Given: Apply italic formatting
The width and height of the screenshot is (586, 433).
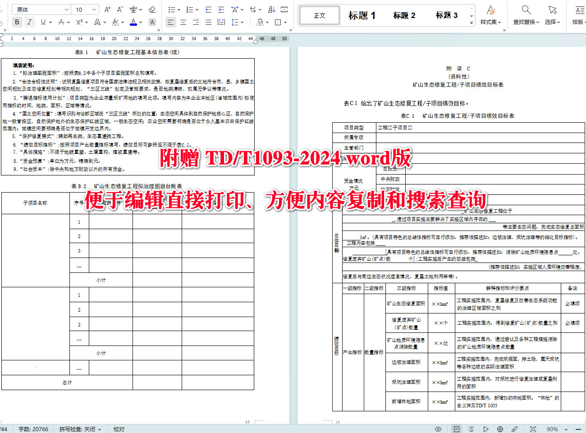Looking at the screenshot, I should (x=29, y=21).
